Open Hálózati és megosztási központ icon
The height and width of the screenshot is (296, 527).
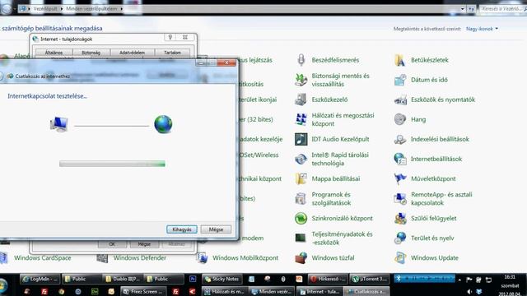301,119
